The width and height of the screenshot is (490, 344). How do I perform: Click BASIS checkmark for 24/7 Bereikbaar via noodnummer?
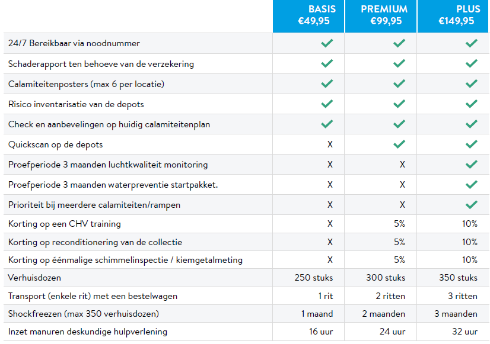pos(326,43)
